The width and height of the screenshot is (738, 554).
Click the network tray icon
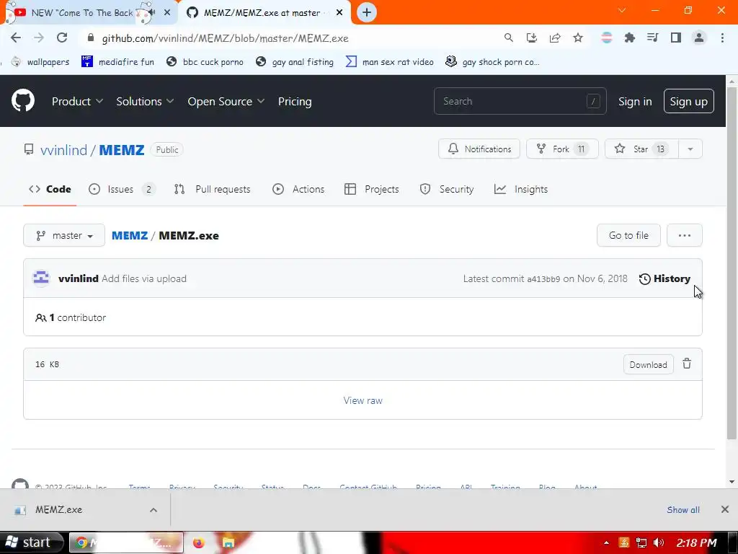[641, 542]
